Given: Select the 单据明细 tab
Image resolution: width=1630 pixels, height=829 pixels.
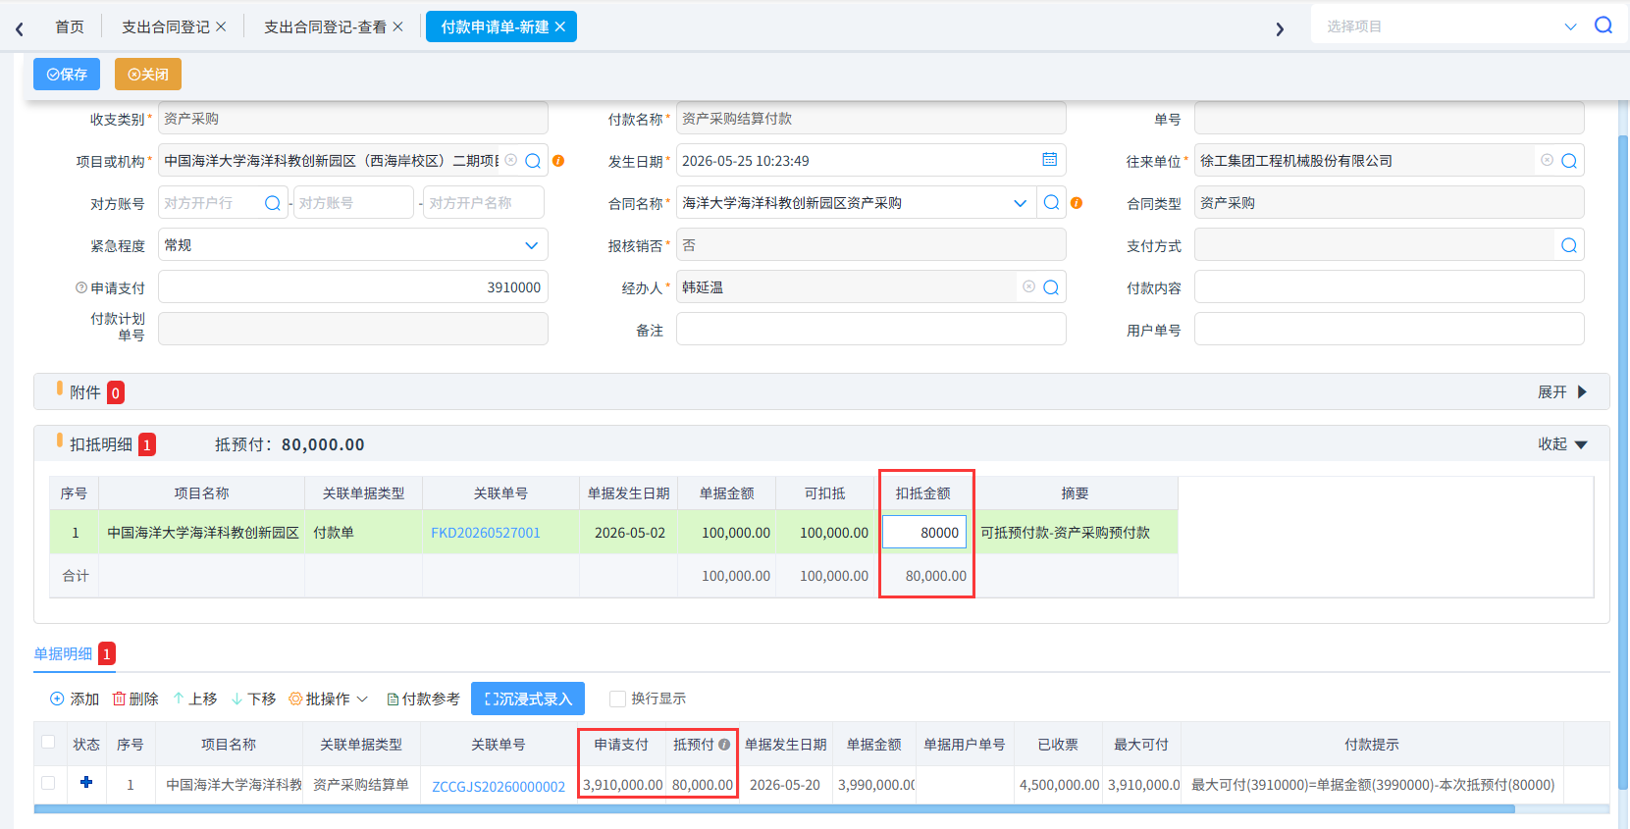Looking at the screenshot, I should click(x=64, y=653).
